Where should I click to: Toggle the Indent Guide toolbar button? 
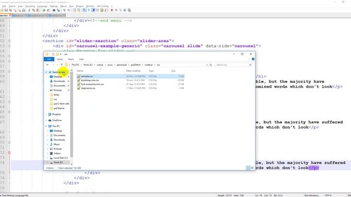click(93, 10)
